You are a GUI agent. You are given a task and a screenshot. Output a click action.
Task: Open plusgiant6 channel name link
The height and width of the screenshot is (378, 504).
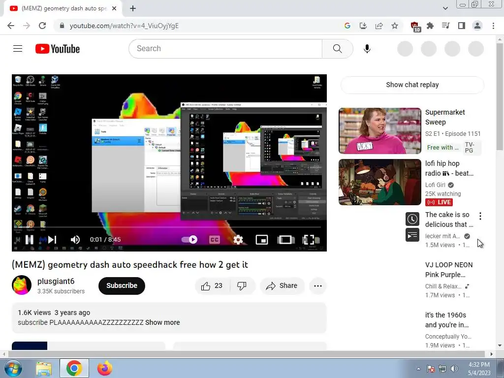point(56,281)
